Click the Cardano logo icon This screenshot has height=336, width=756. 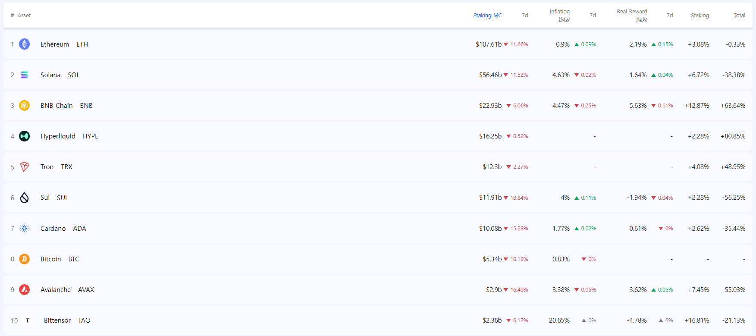click(25, 229)
